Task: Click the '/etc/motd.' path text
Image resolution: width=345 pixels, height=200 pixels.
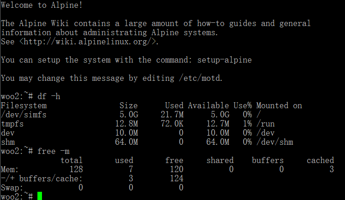Action: pos(201,78)
